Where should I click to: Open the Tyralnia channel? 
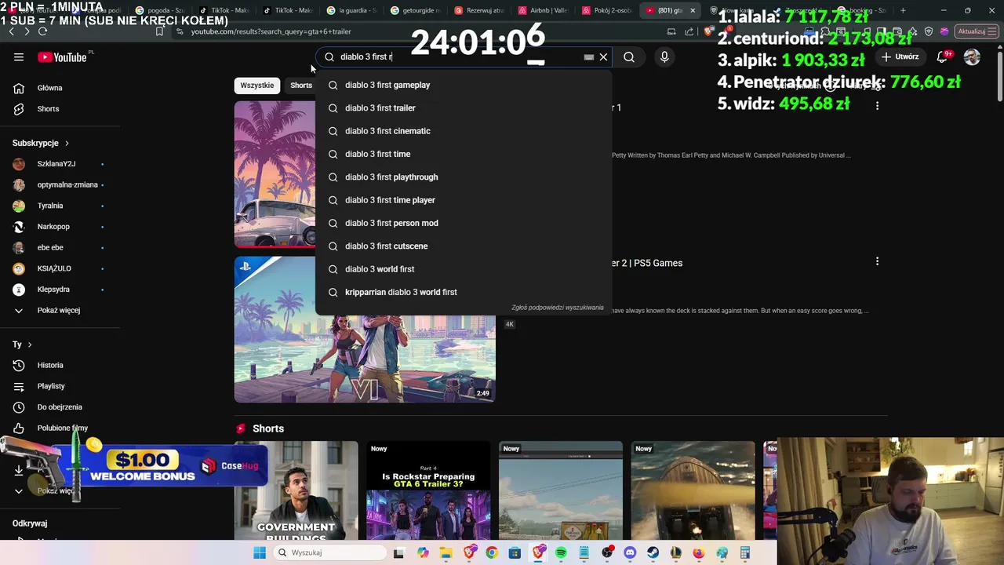tap(50, 206)
